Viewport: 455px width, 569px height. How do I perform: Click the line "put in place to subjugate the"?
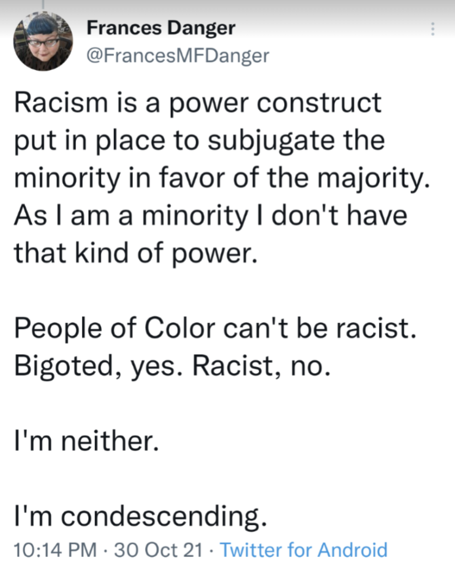[199, 141]
